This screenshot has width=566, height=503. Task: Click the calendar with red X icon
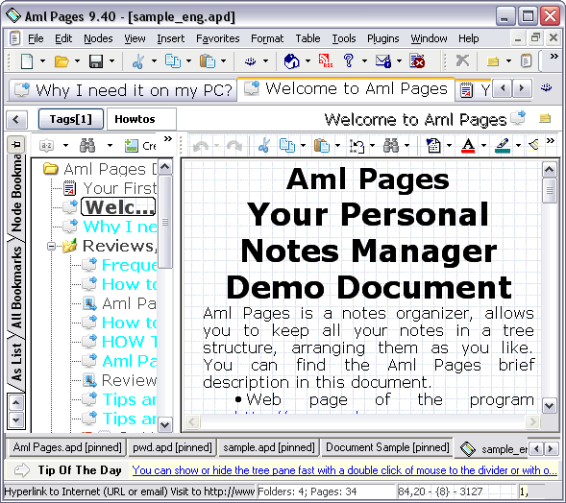coord(417,60)
